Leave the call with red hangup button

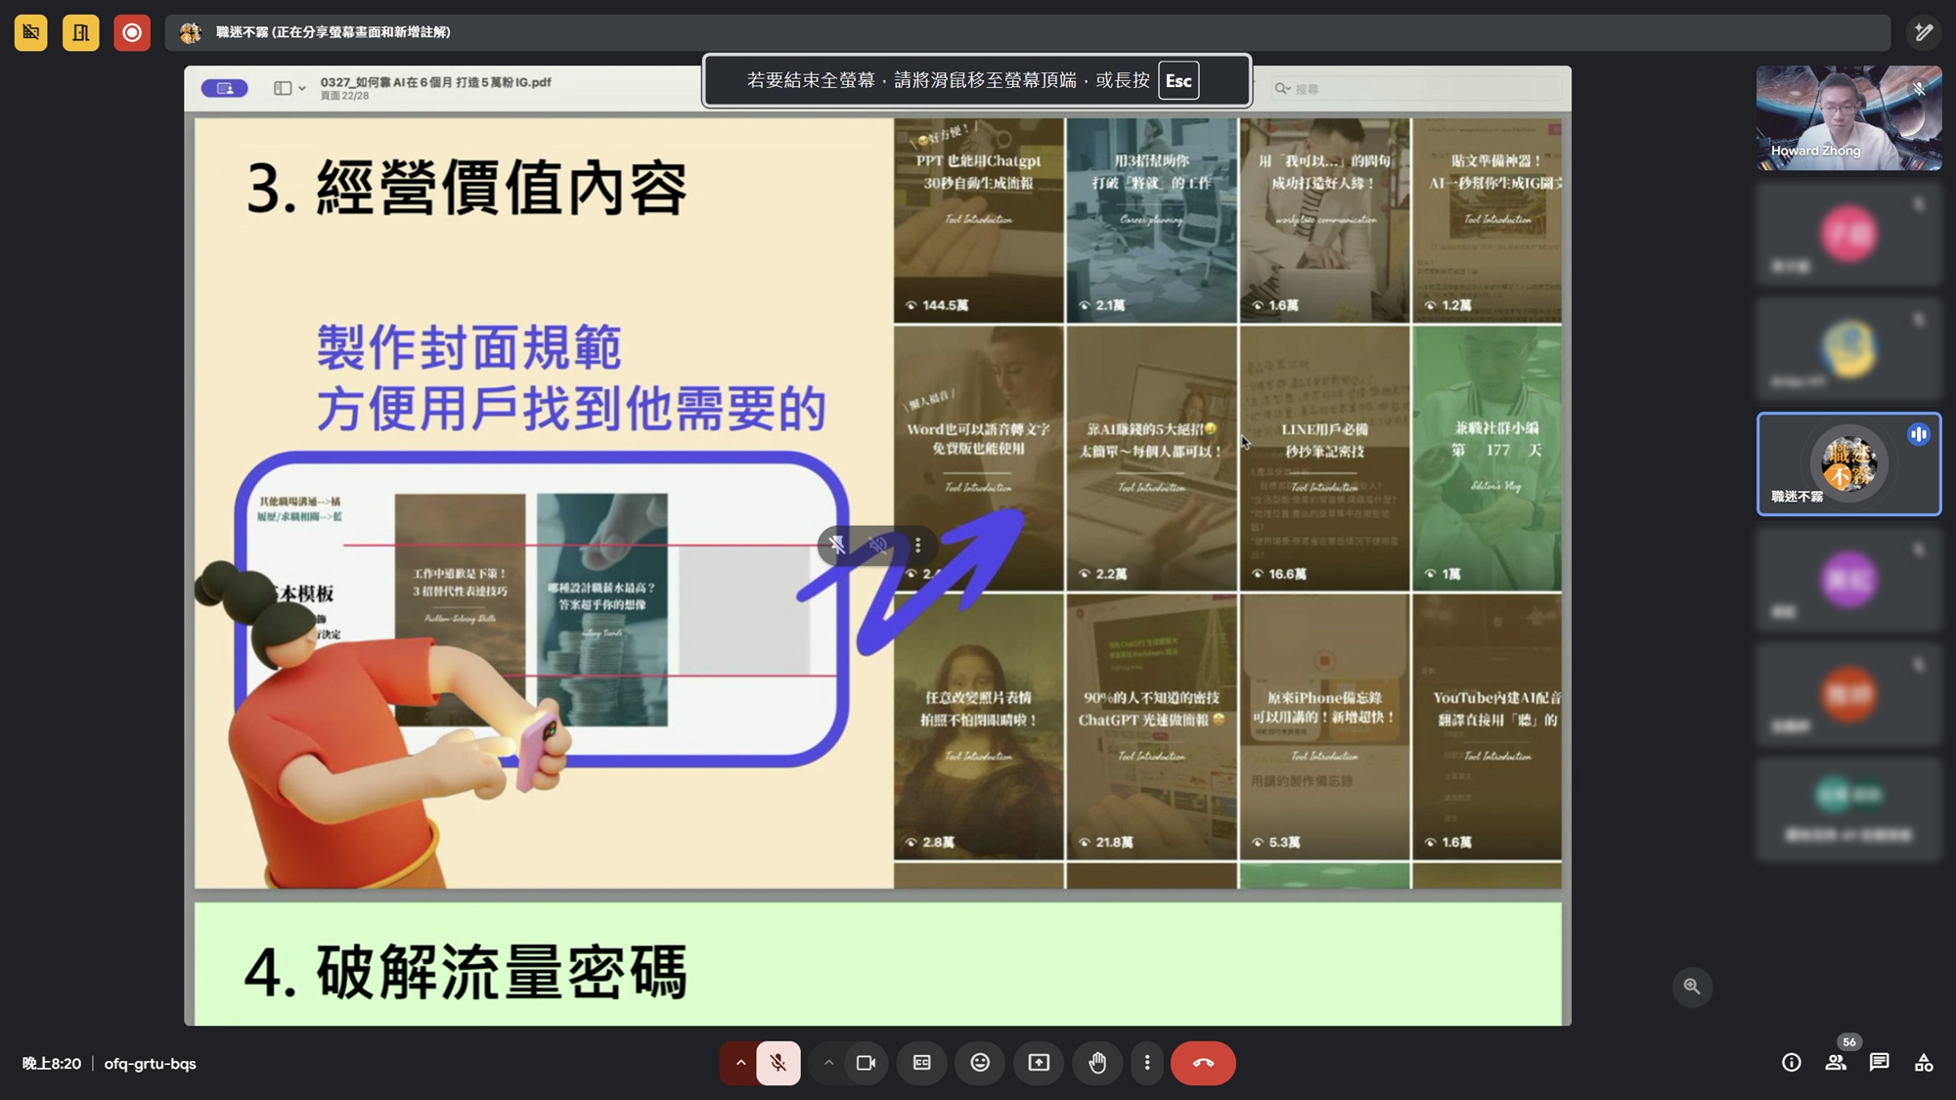1203,1063
